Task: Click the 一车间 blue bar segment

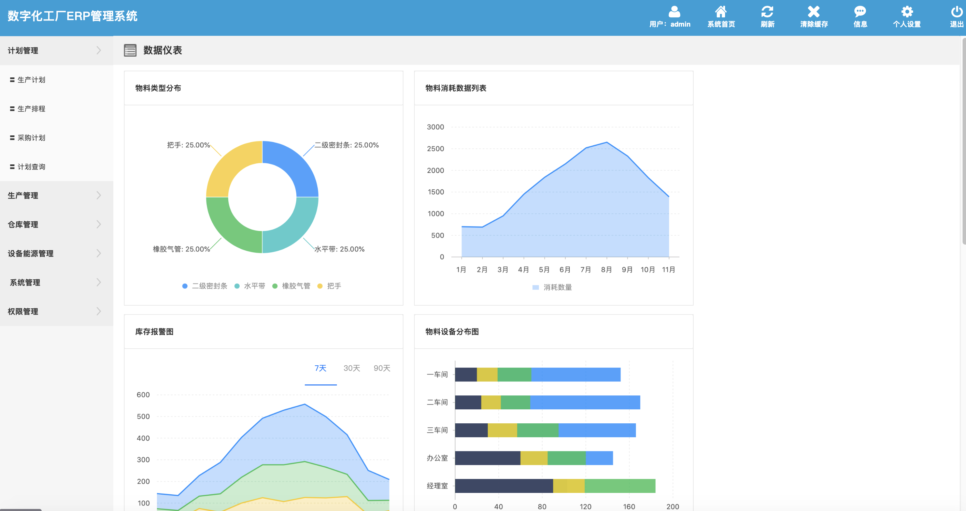Action: coord(576,375)
